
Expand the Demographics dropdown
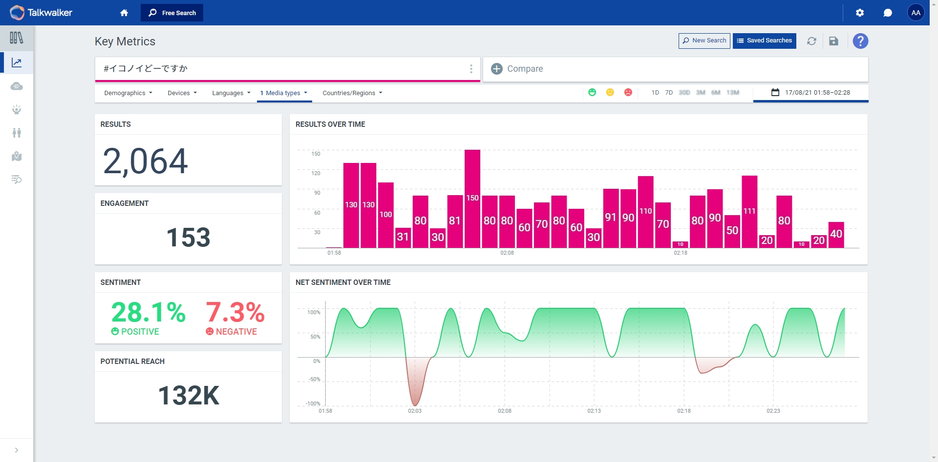[128, 93]
